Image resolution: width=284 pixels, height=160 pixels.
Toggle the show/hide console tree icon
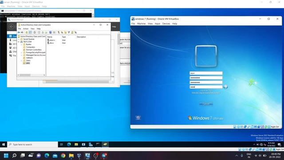click(30, 32)
